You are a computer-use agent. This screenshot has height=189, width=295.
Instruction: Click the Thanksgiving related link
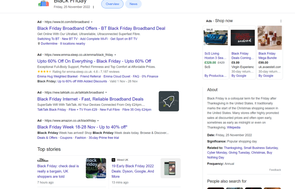233,148
